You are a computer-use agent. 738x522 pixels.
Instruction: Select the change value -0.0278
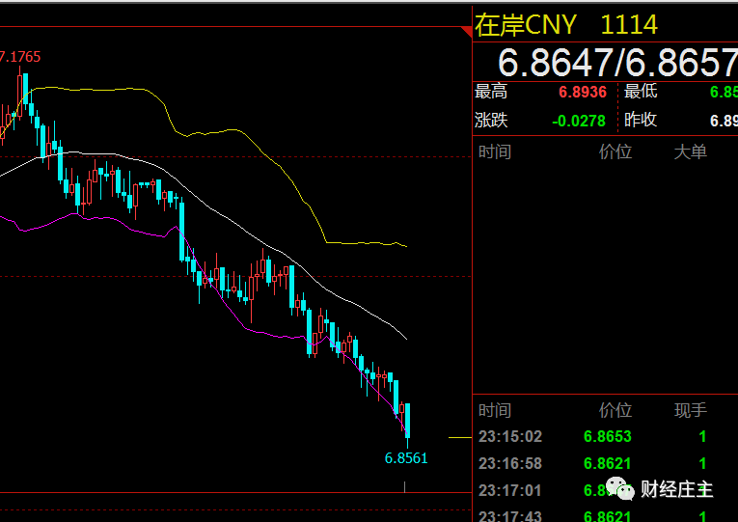(x=579, y=122)
